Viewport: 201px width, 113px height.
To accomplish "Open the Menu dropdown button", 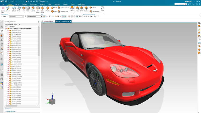I will pyautogui.click(x=5, y=16).
